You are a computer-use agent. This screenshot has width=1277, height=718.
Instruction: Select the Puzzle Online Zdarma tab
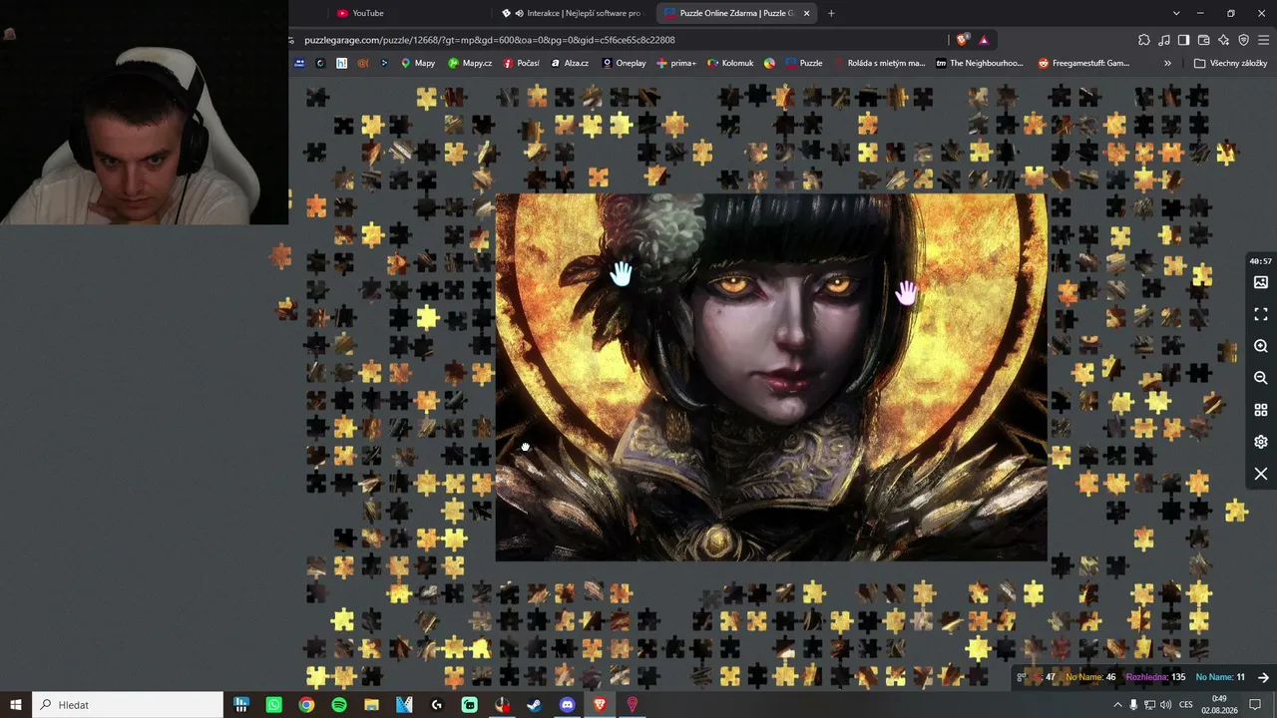(x=738, y=13)
